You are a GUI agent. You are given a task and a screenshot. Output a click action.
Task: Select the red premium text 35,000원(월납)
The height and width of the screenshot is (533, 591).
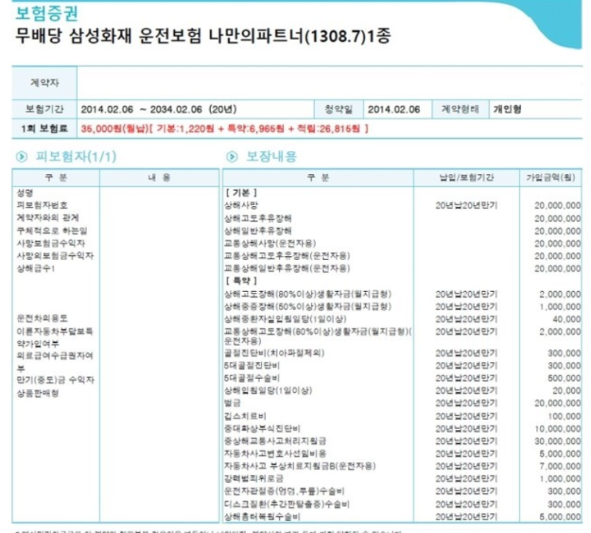[x=115, y=129]
